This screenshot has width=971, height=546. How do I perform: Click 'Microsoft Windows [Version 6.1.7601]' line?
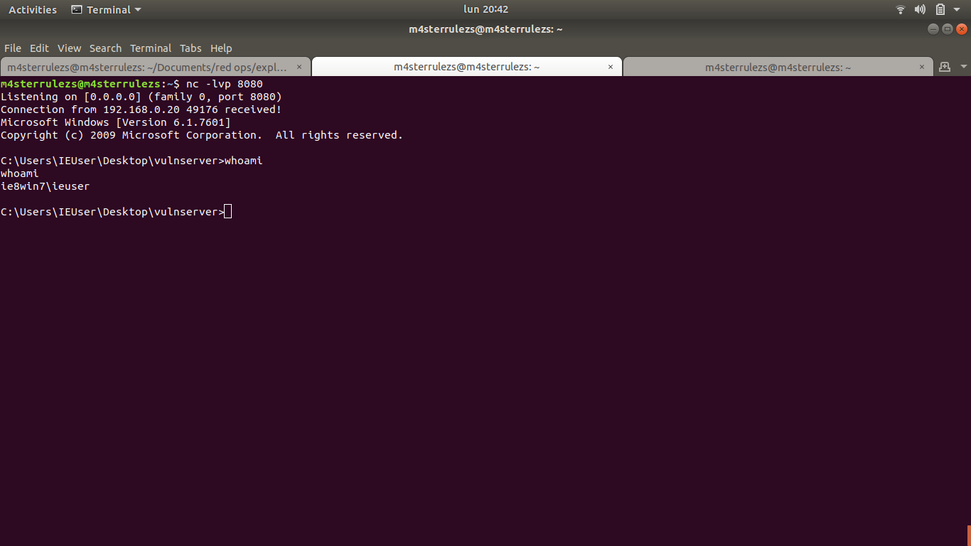[116, 122]
